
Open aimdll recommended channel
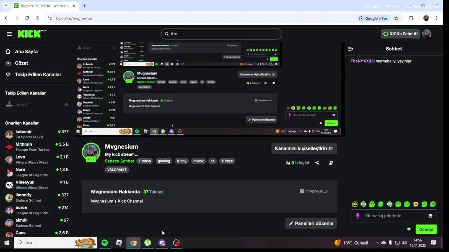point(37,223)
